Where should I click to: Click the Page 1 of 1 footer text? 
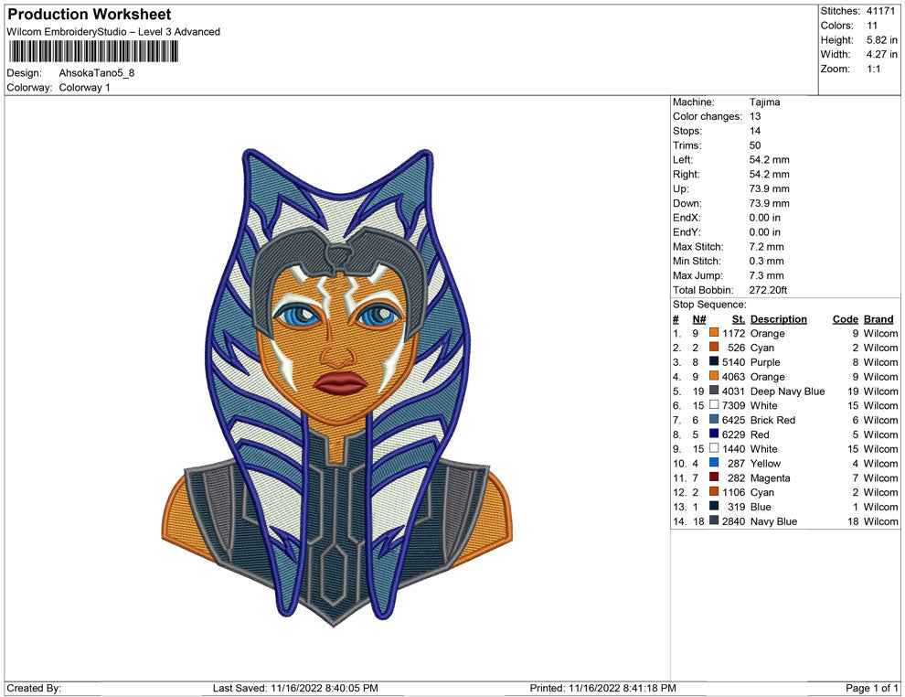[871, 688]
